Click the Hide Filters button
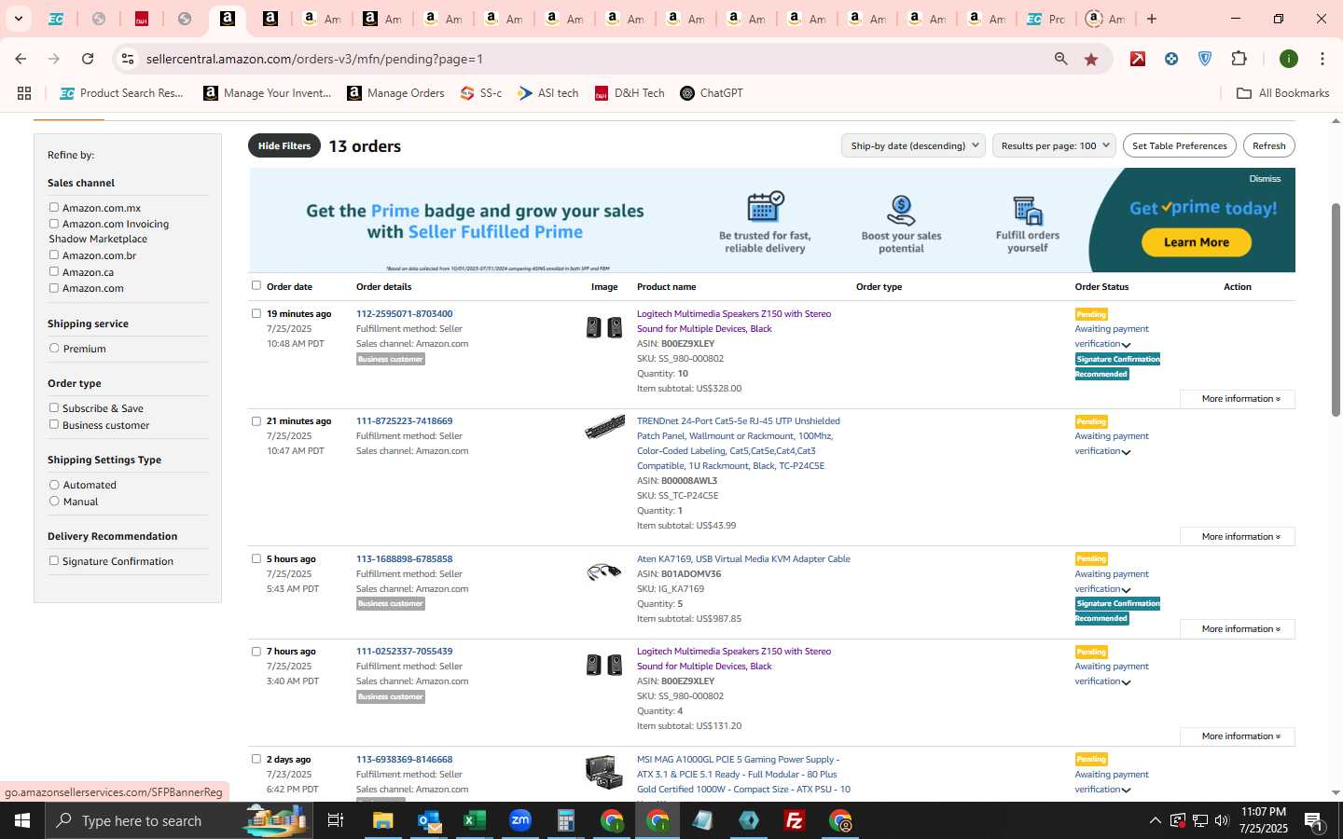Image resolution: width=1343 pixels, height=839 pixels. pyautogui.click(x=284, y=145)
